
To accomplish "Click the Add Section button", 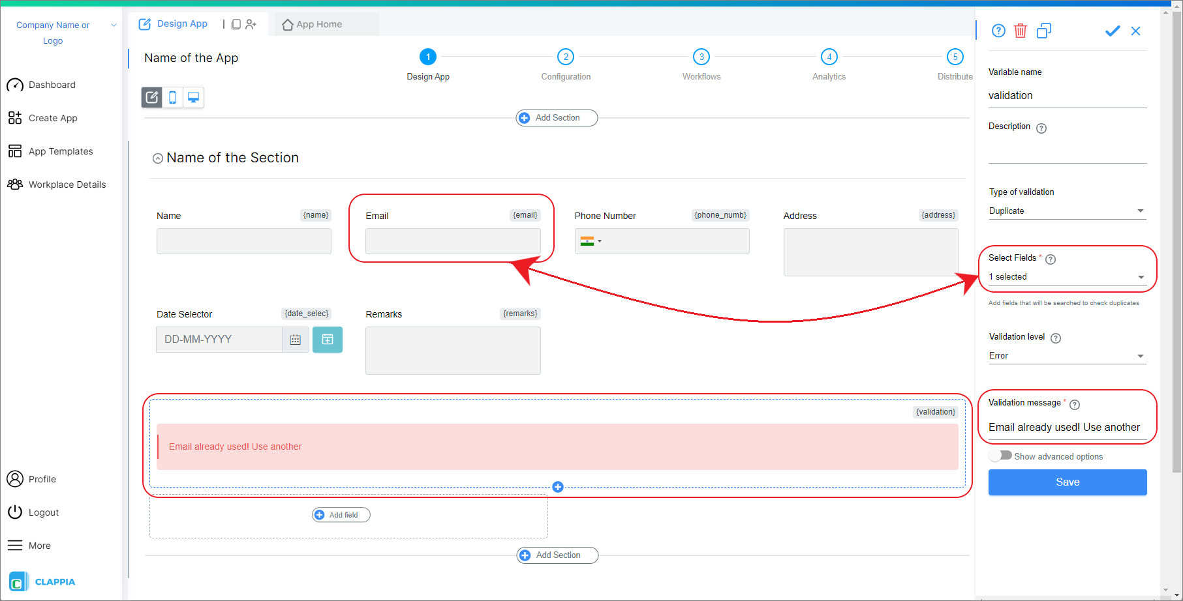I will pos(556,118).
